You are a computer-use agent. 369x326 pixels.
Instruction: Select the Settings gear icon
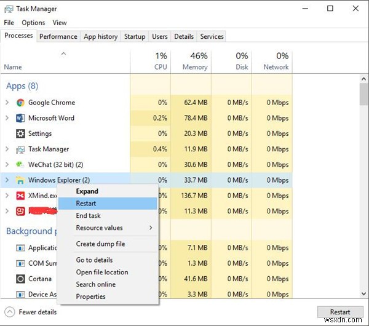[x=20, y=133]
